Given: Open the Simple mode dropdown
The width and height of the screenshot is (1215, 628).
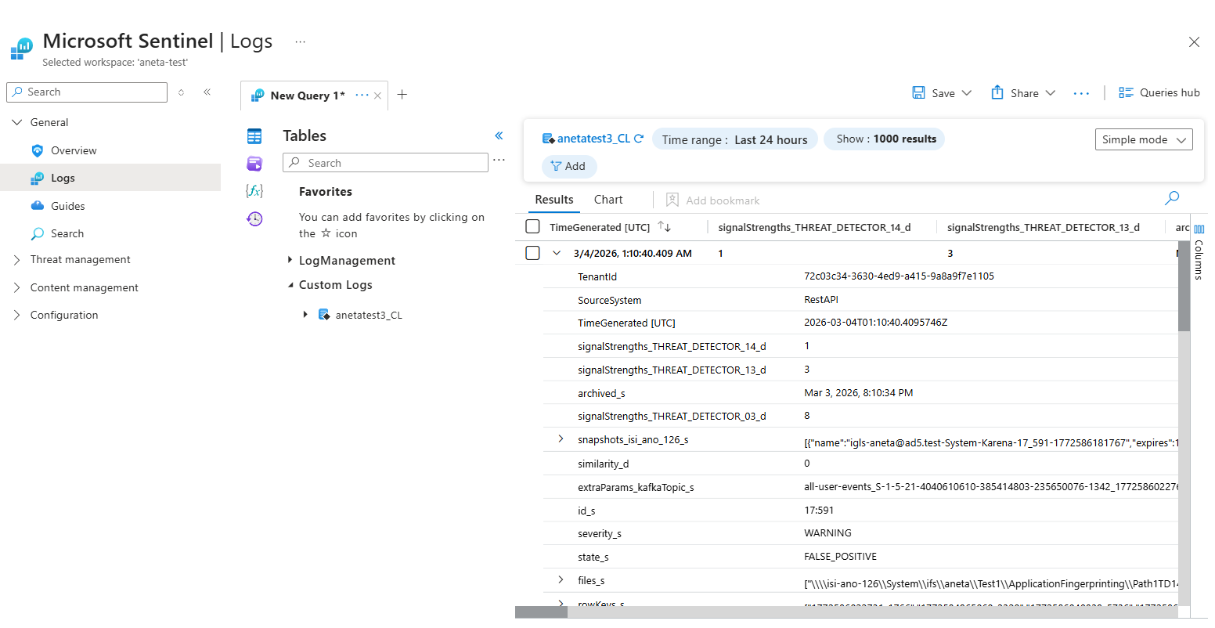Looking at the screenshot, I should [x=1143, y=139].
